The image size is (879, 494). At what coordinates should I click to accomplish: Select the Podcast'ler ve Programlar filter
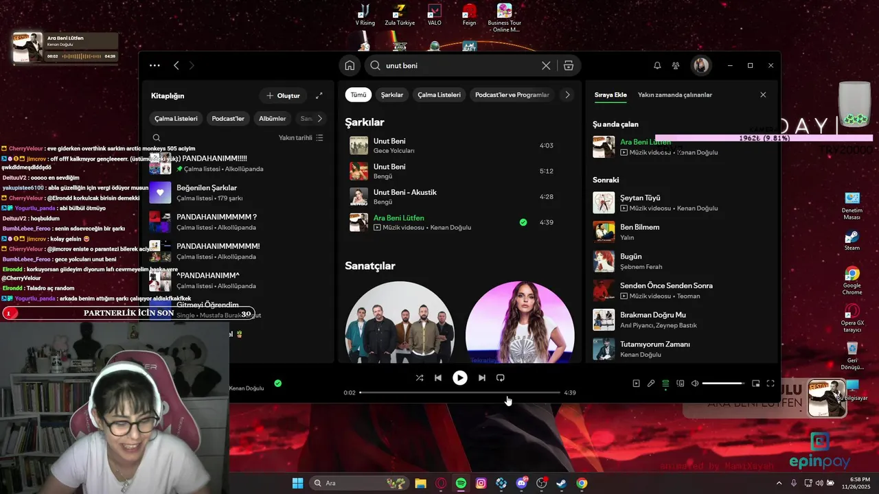(x=512, y=95)
